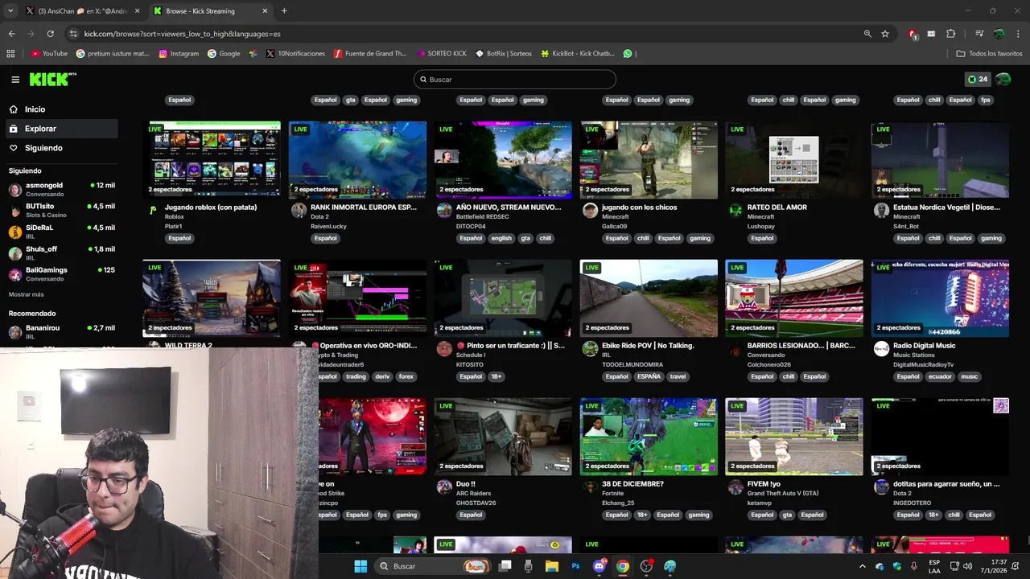This screenshot has height=579, width=1030.
Task: Open Estatua Nordica Vegetil stream thumbnail
Action: pos(940,159)
